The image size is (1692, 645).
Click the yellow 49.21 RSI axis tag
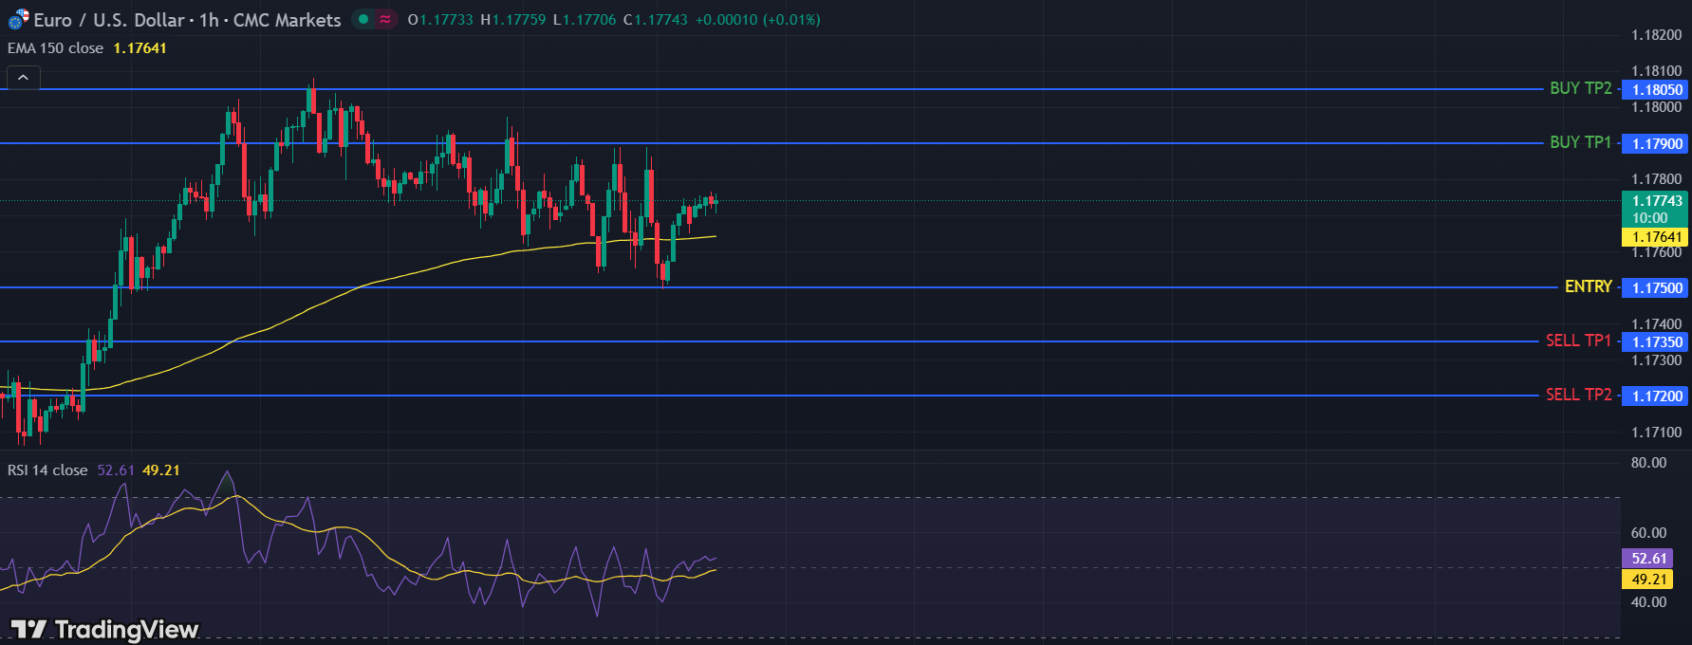coord(1648,580)
